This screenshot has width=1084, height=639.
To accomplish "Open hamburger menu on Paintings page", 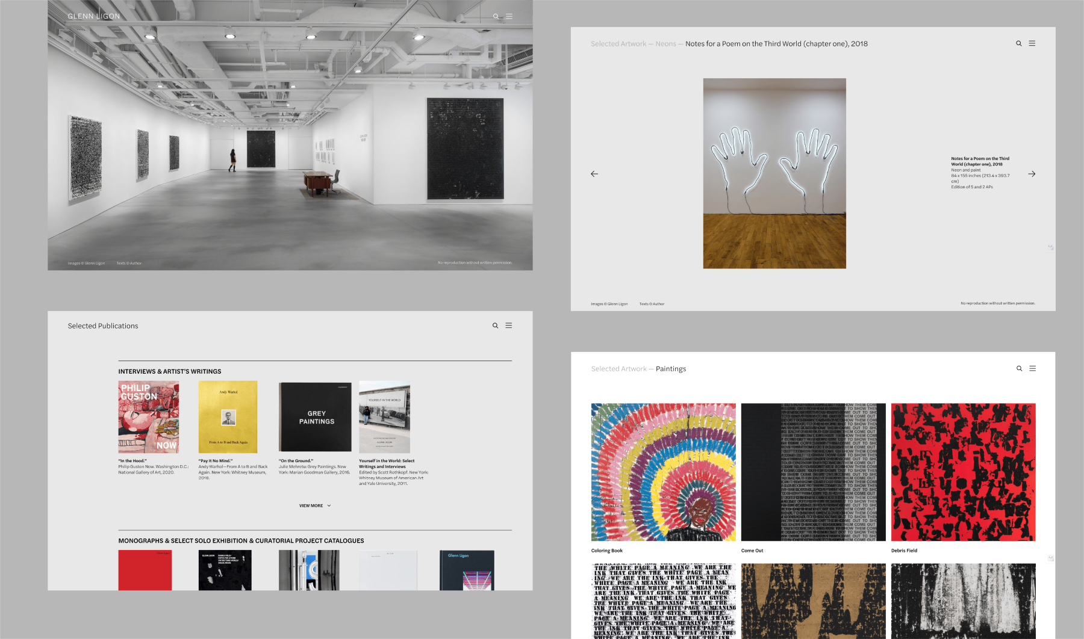I will pos(1033,368).
